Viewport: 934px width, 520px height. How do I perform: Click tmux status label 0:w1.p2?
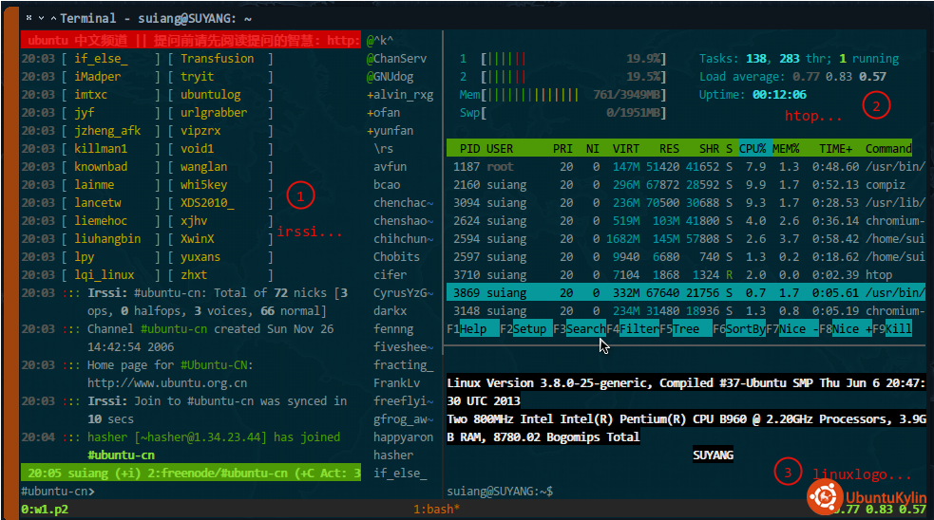(x=45, y=510)
